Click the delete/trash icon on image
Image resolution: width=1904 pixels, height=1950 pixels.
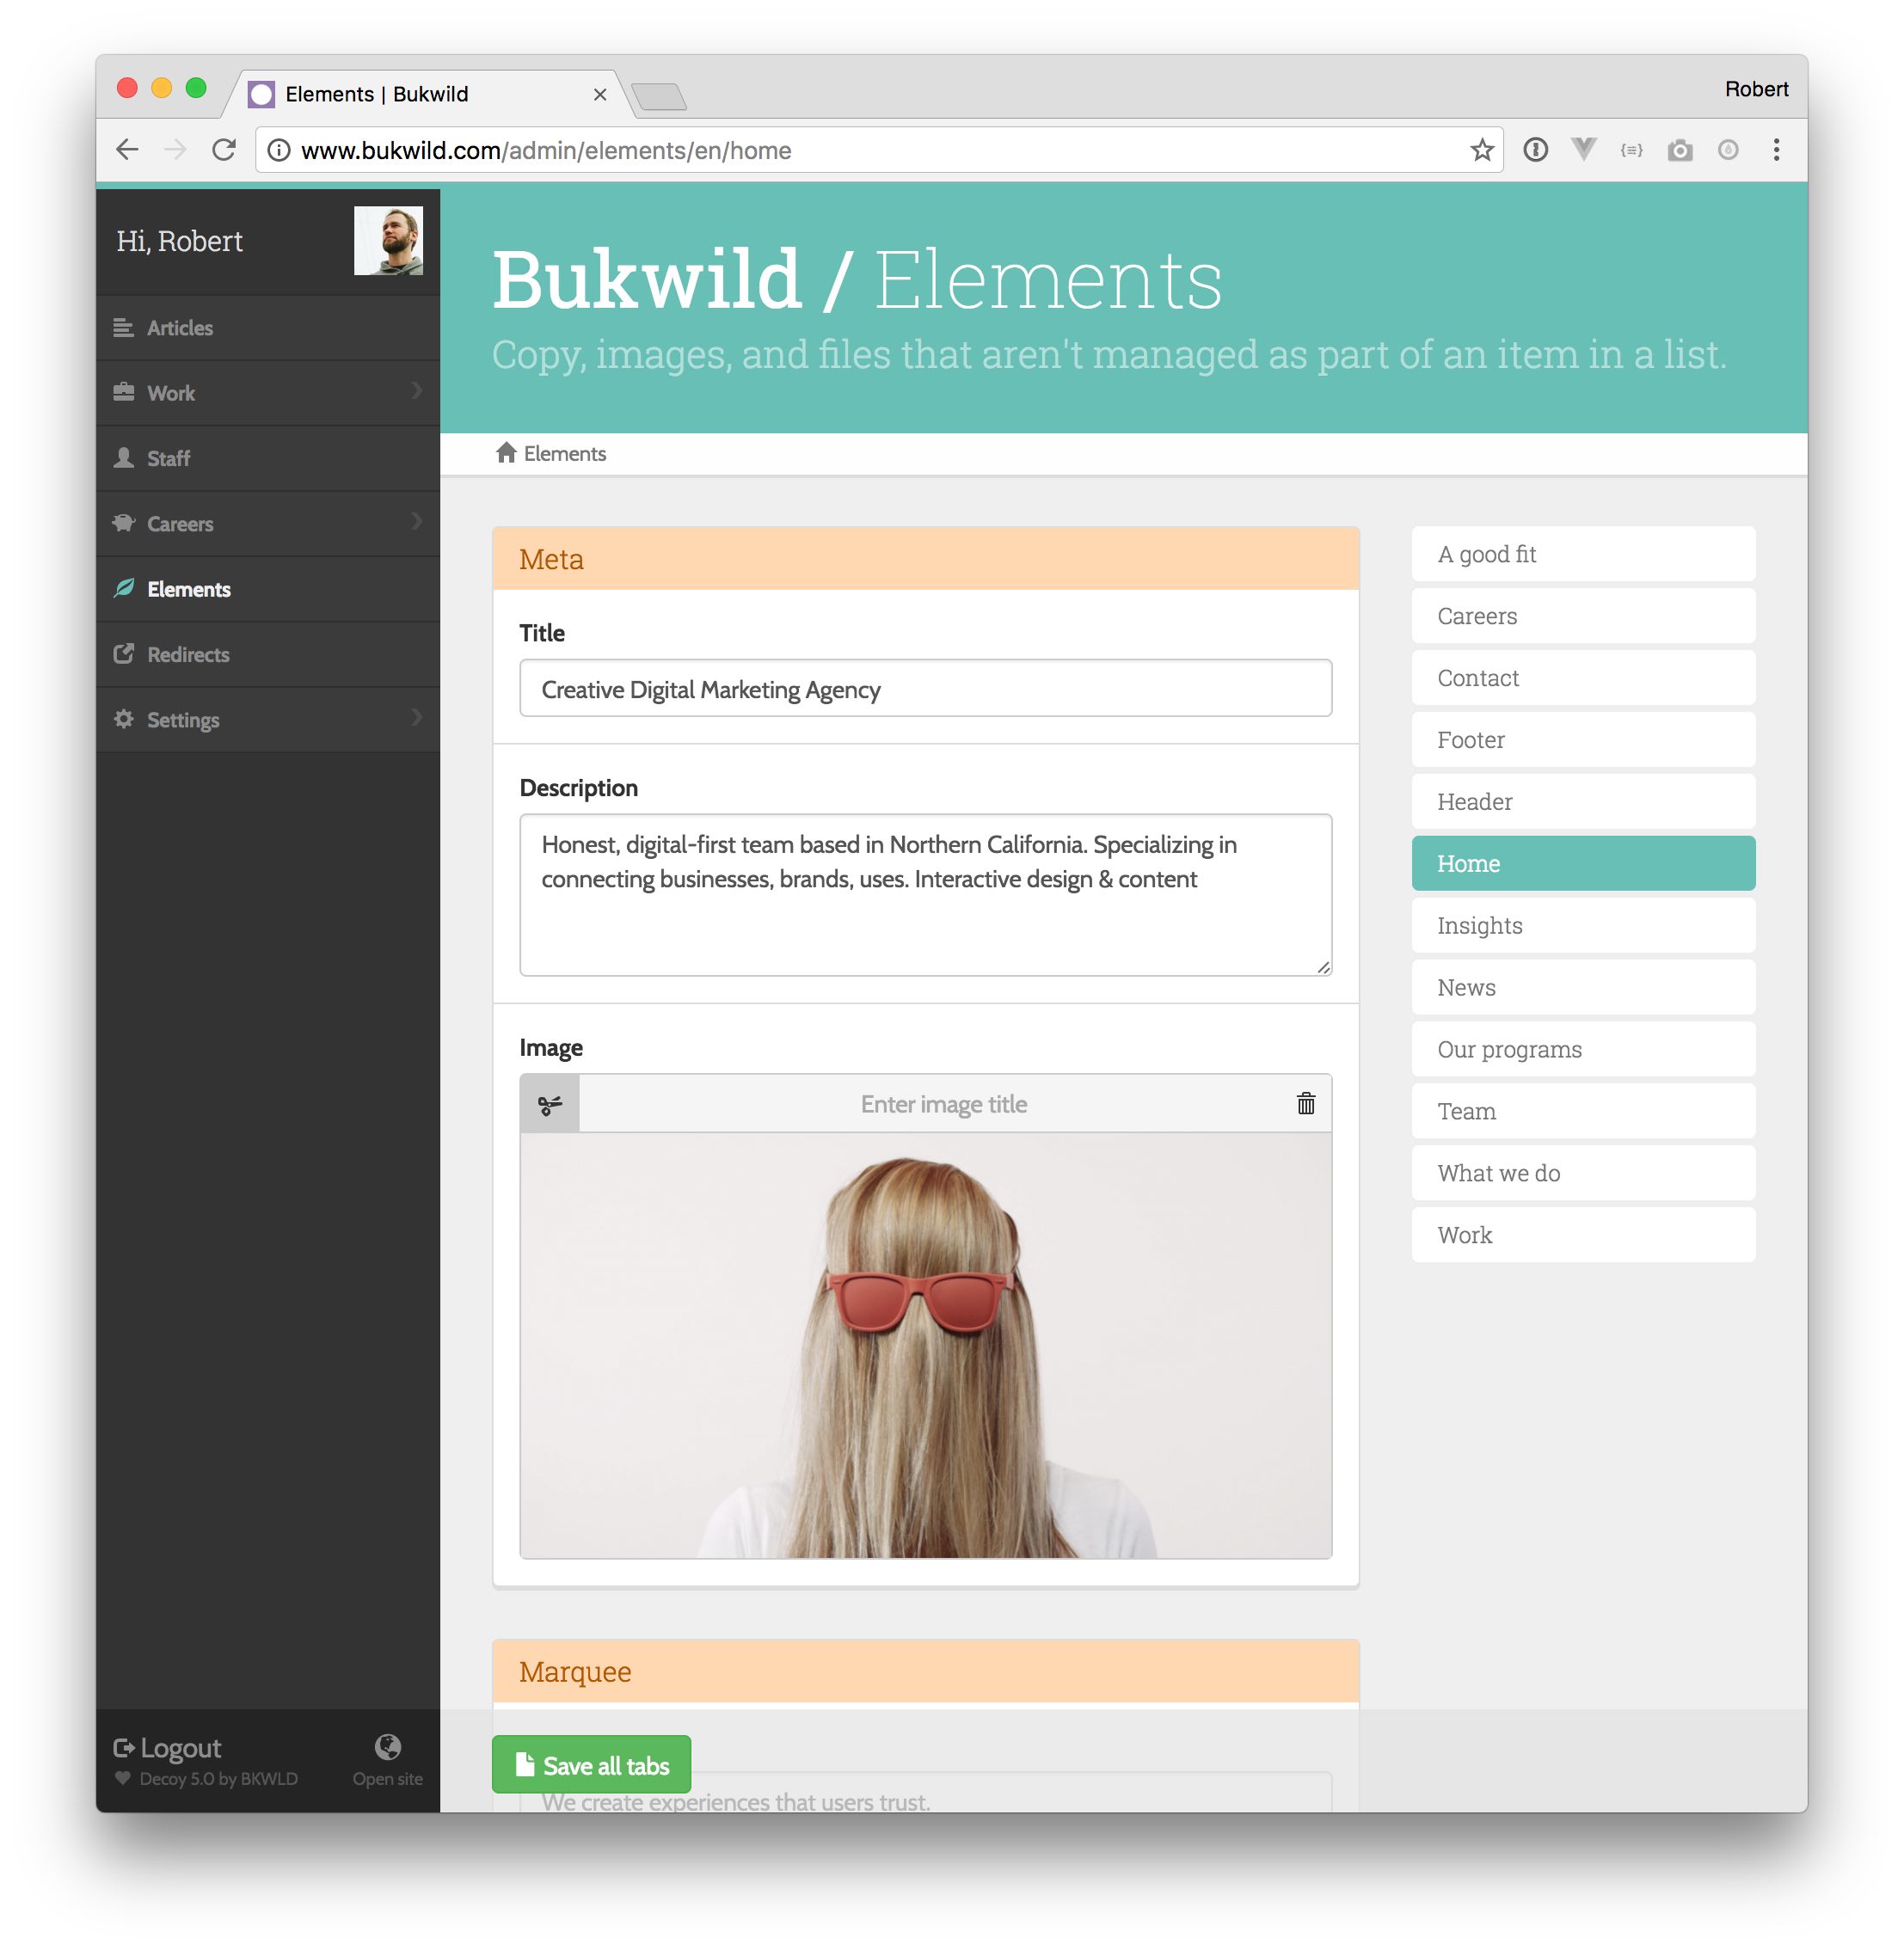pyautogui.click(x=1306, y=1103)
